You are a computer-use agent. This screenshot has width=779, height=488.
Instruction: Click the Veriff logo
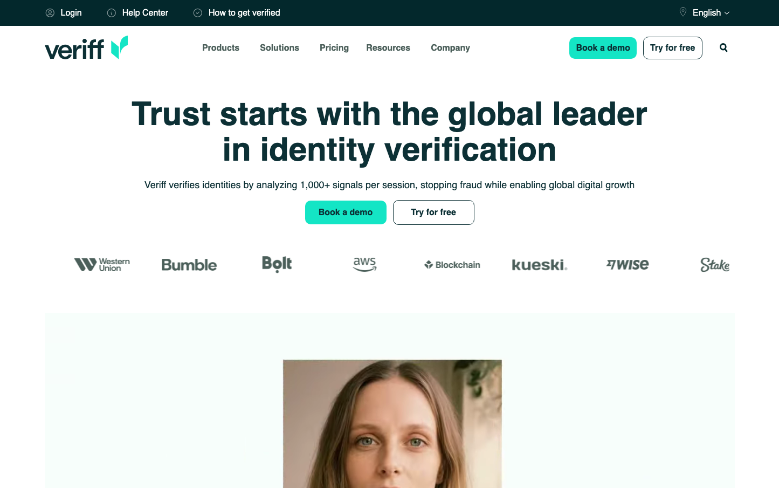coord(86,48)
